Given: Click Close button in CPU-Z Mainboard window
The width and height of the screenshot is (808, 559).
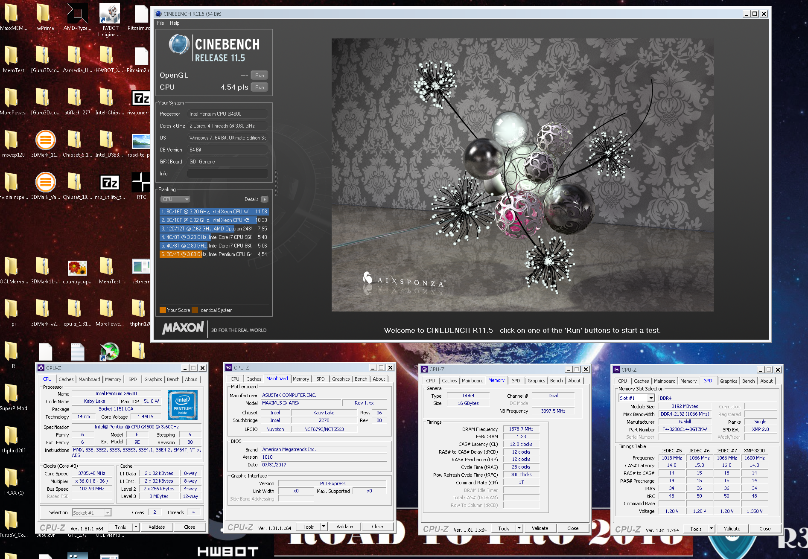Looking at the screenshot, I should tap(377, 527).
